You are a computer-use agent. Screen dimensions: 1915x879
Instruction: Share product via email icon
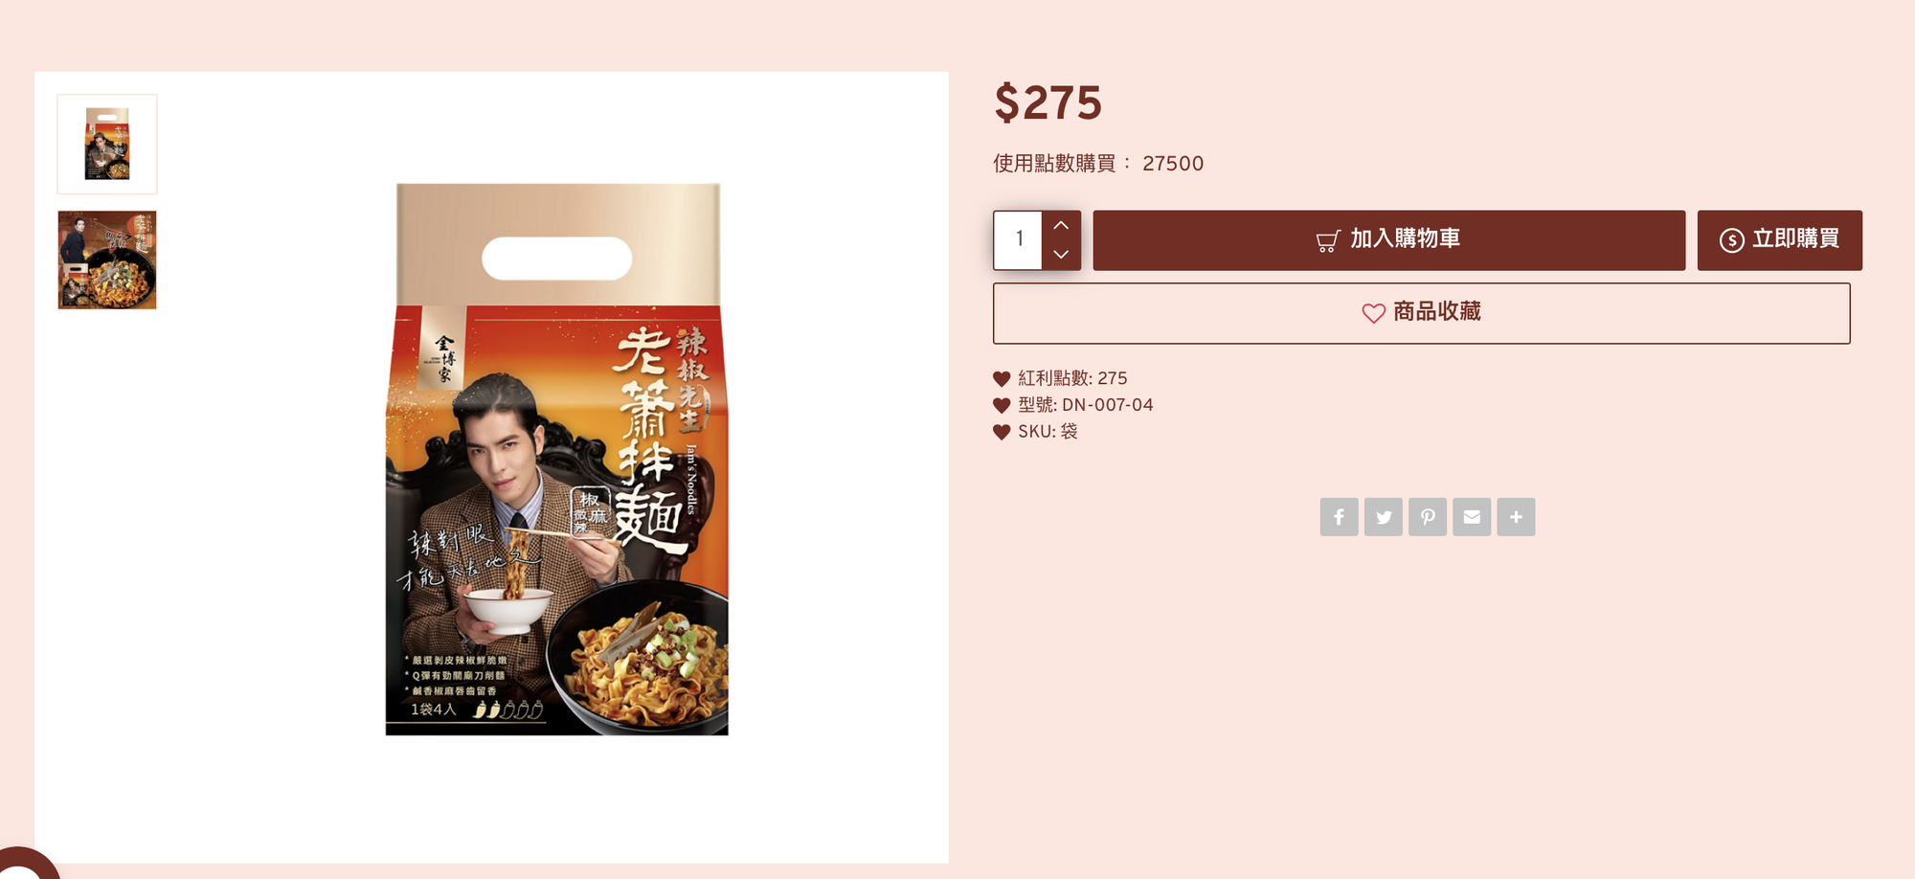click(x=1472, y=517)
